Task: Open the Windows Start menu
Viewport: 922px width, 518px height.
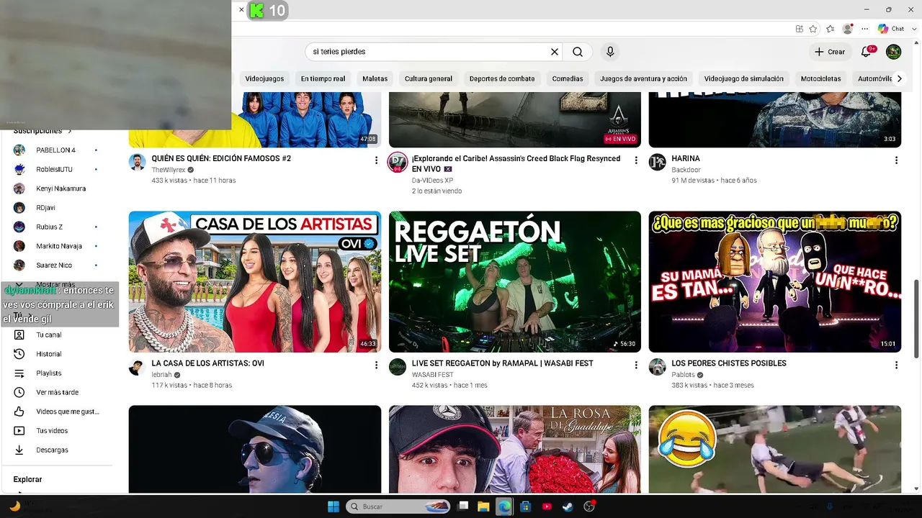Action: pyautogui.click(x=334, y=506)
